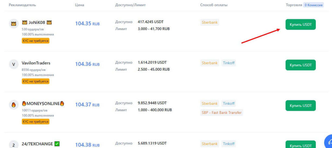
Task: Click Sberbank tag in JoNiK08 row
Action: pyautogui.click(x=209, y=23)
